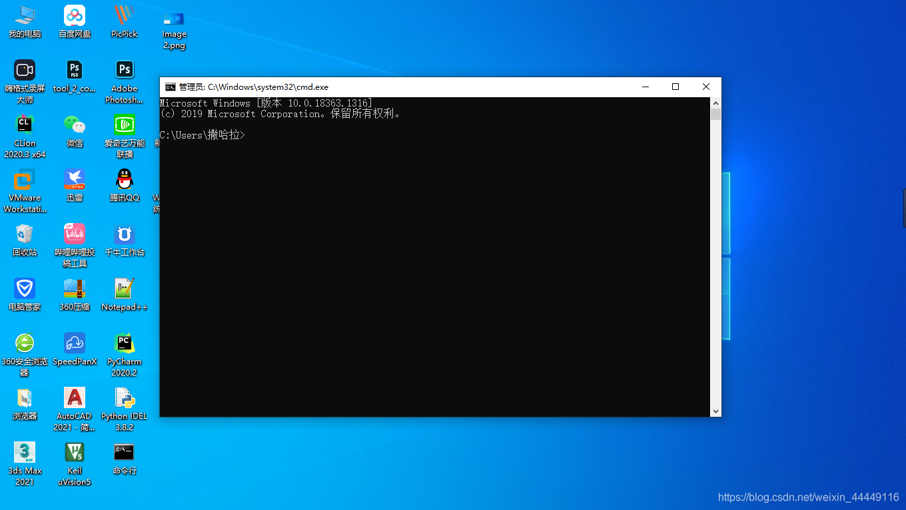906x510 pixels.
Task: Open the cmd.exe title bar system menu icon
Action: 171,87
